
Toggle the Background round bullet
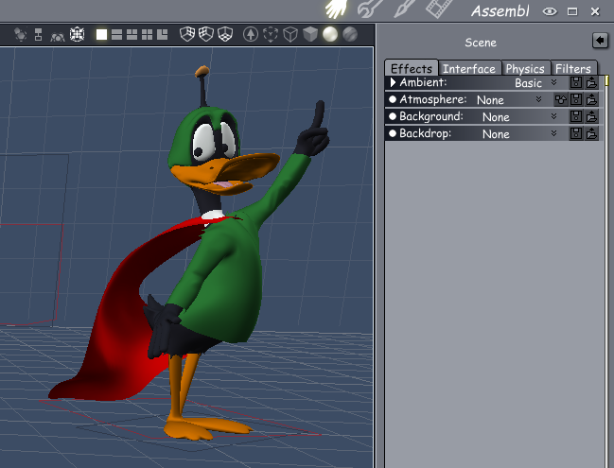point(393,116)
